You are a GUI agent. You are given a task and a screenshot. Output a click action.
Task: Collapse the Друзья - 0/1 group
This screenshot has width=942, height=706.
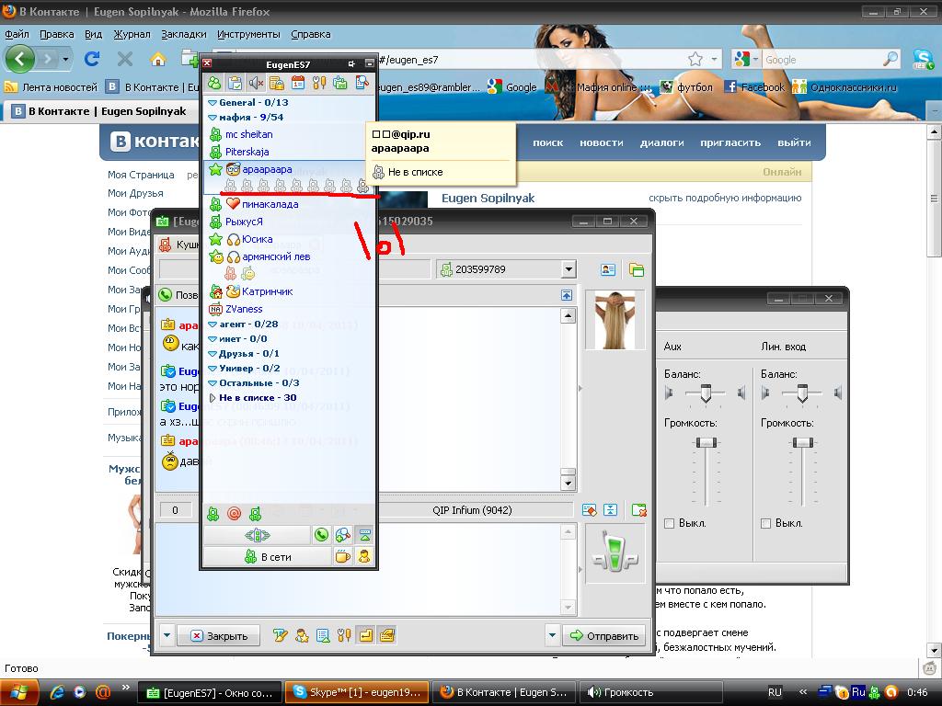pyautogui.click(x=213, y=354)
